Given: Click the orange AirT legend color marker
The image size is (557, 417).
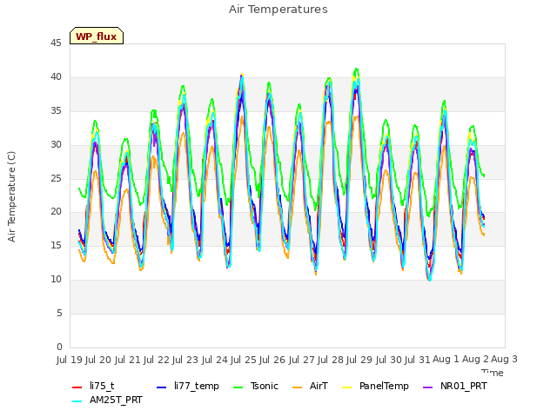Looking at the screenshot, I should click(297, 387).
